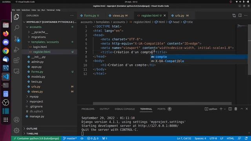The height and width of the screenshot is (141, 251).
Task: Expand the myproject folder
Action: [36, 101]
